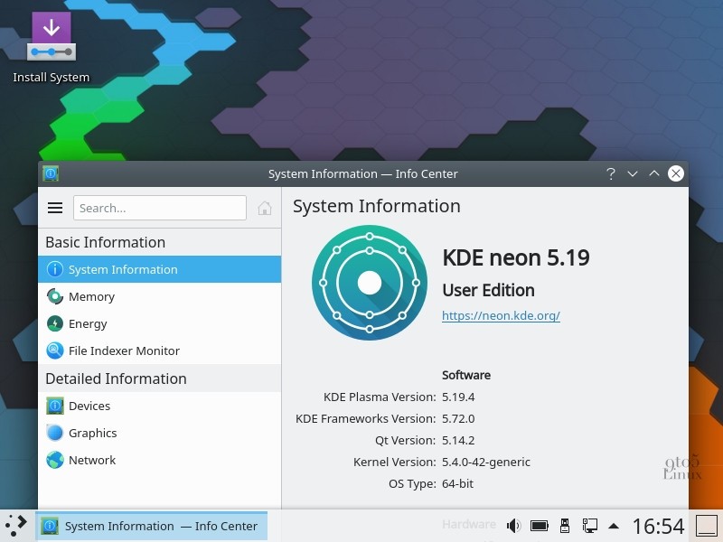Viewport: 723px width, 542px height.
Task: Select System Information in the sidebar
Action: (160, 269)
